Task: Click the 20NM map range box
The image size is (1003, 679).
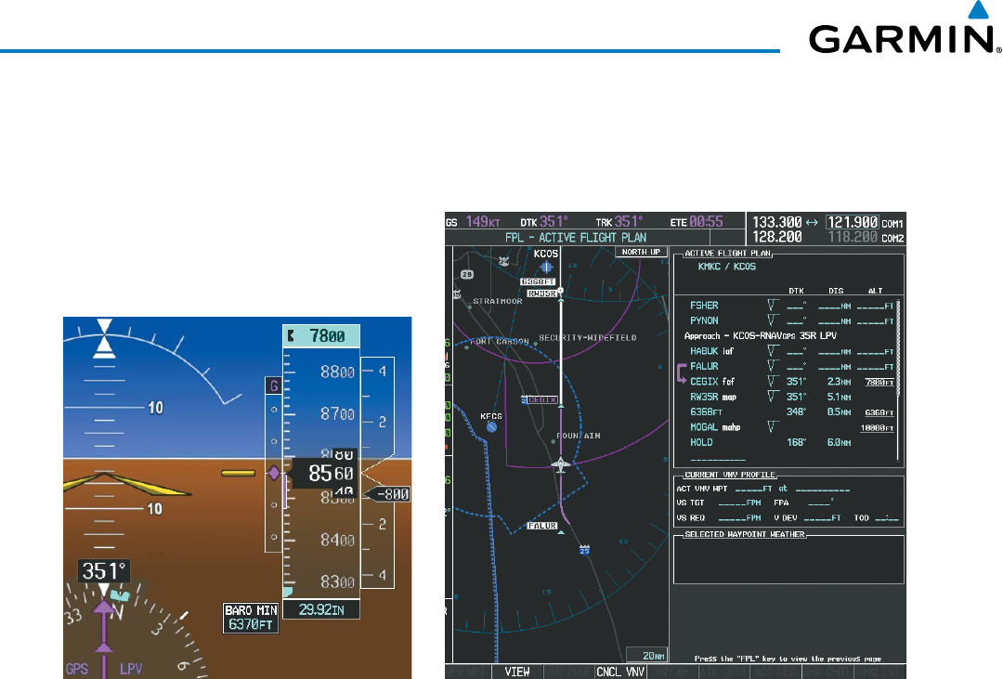Action: pos(646,656)
